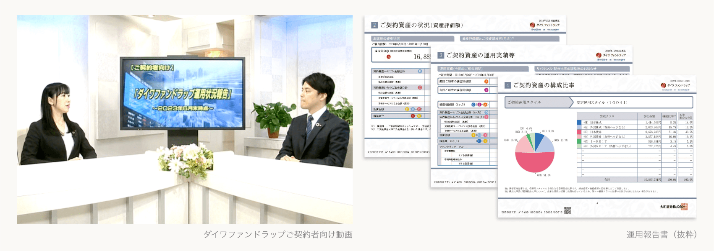Click the 「ダイワファンドラップ運用状況報告」 title on the monitor
714x251 pixels.
pos(183,94)
